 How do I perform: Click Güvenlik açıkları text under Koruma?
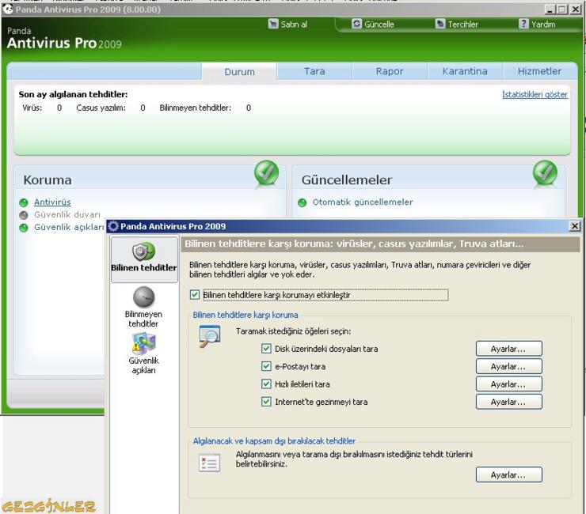pyautogui.click(x=69, y=227)
